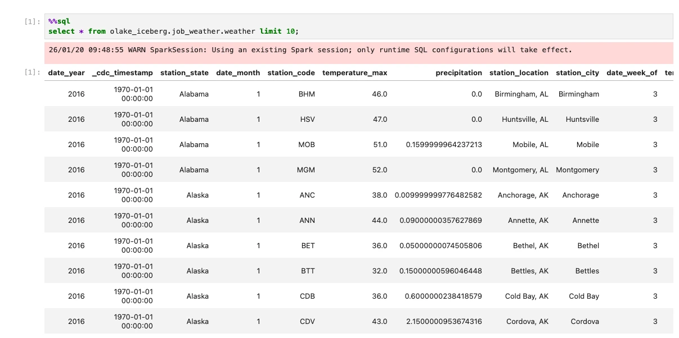
Task: Select the station_code column header
Action: click(291, 72)
